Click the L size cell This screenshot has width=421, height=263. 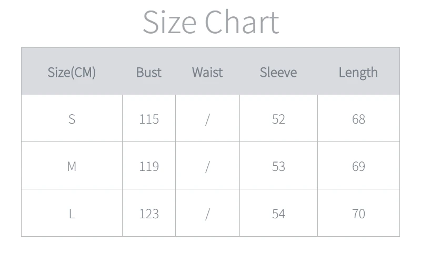coord(72,214)
